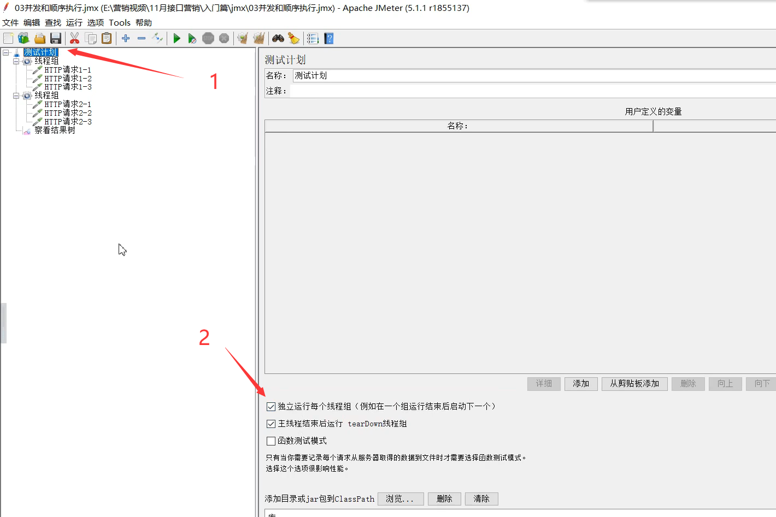Select HTTP请求1-1 in the tree

click(x=68, y=70)
